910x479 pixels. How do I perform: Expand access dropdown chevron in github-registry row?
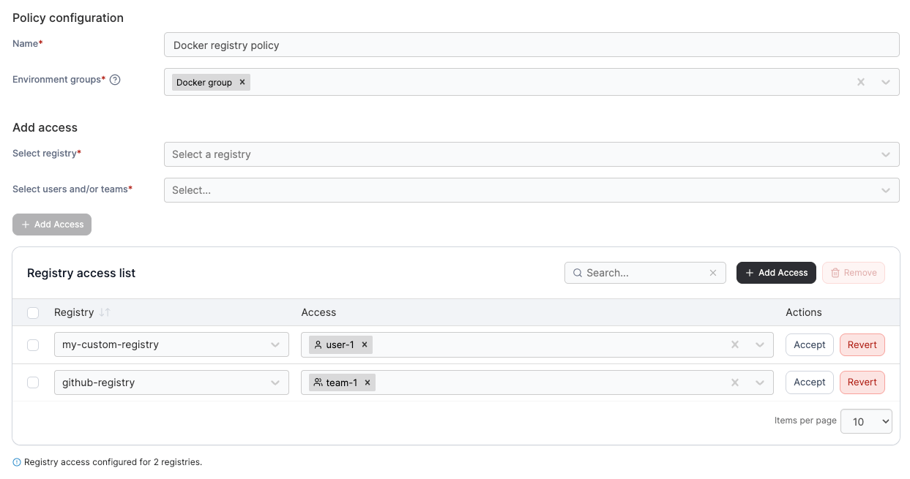(x=760, y=382)
